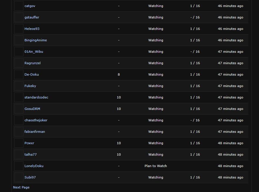Open standardcodec's profile link

click(36, 97)
